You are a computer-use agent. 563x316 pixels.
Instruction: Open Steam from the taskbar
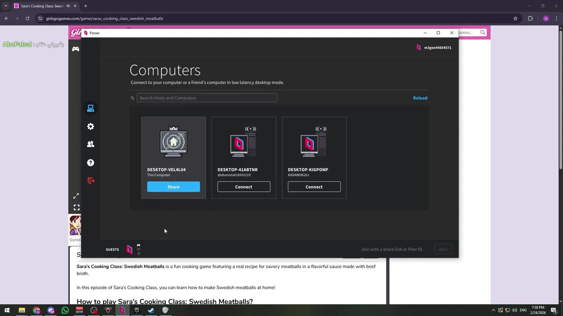(151, 310)
